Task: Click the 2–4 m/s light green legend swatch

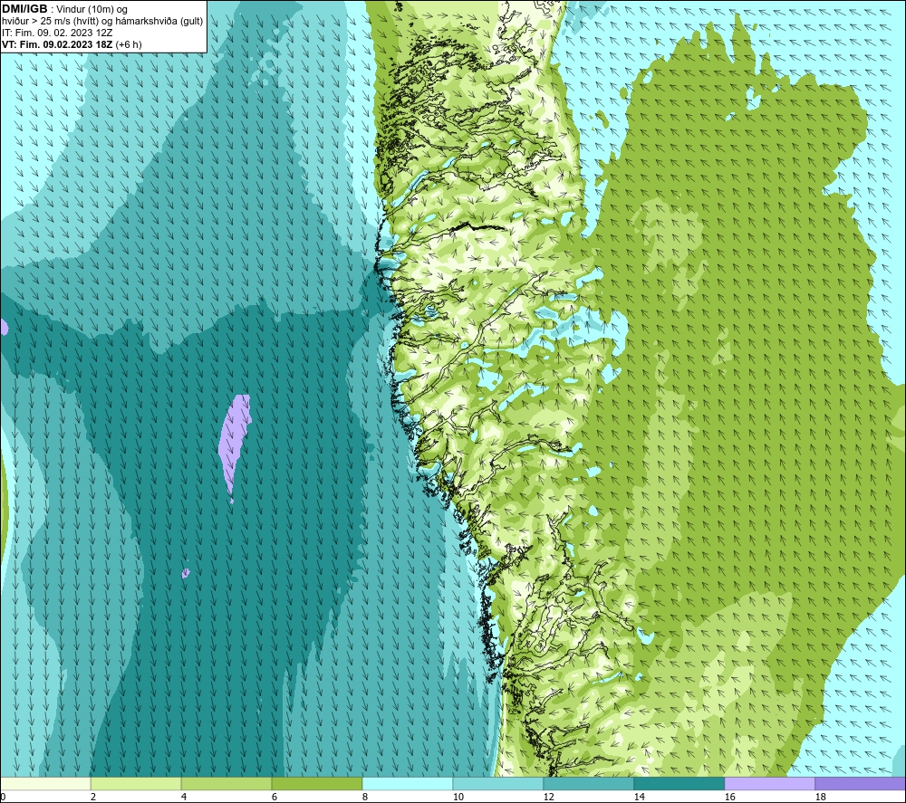Action: pyautogui.click(x=136, y=783)
